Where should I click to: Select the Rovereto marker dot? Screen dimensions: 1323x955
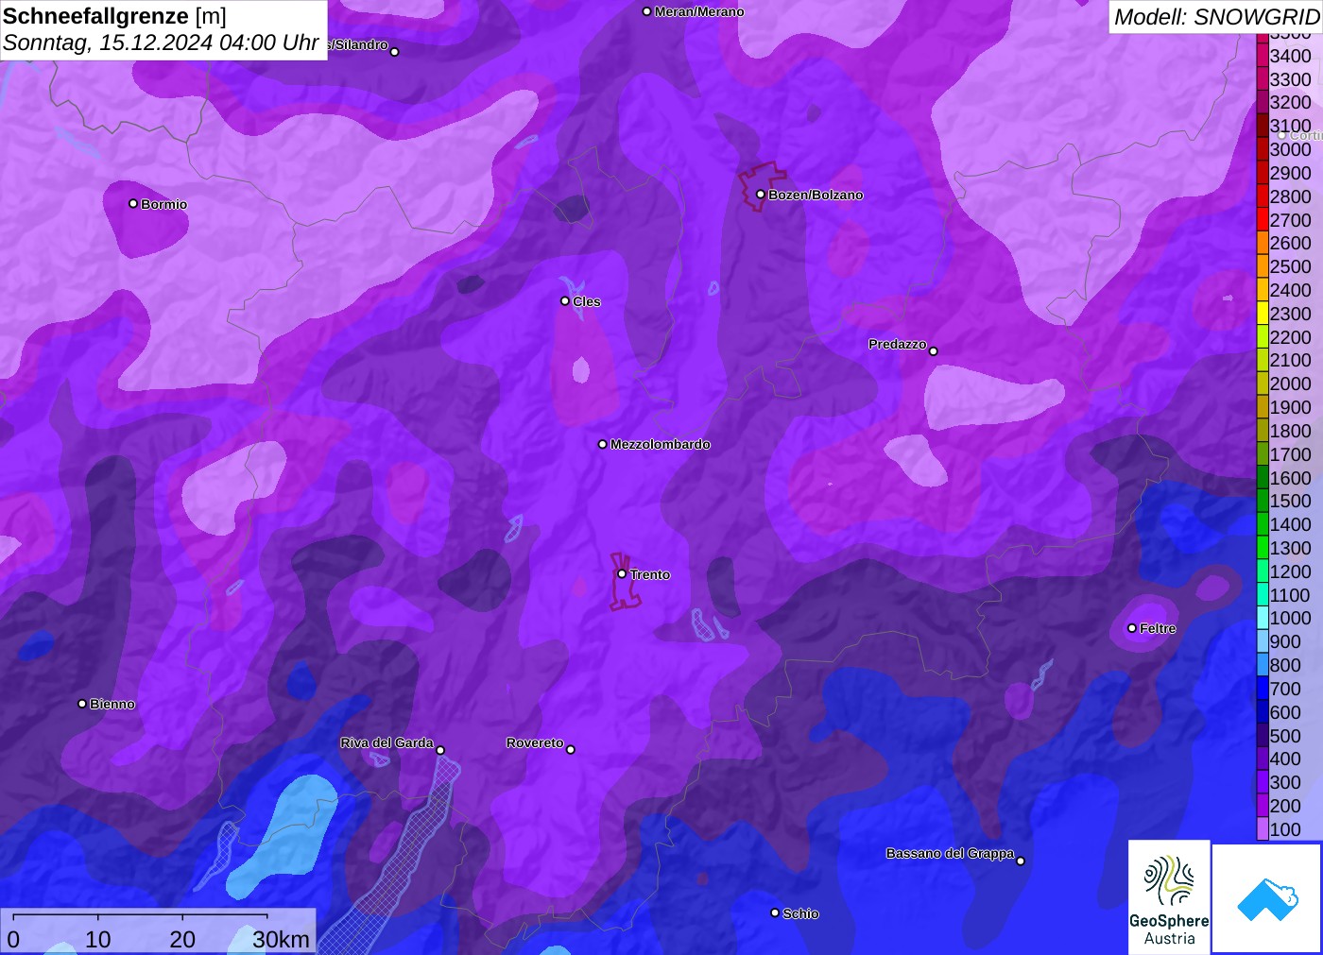coord(571,750)
